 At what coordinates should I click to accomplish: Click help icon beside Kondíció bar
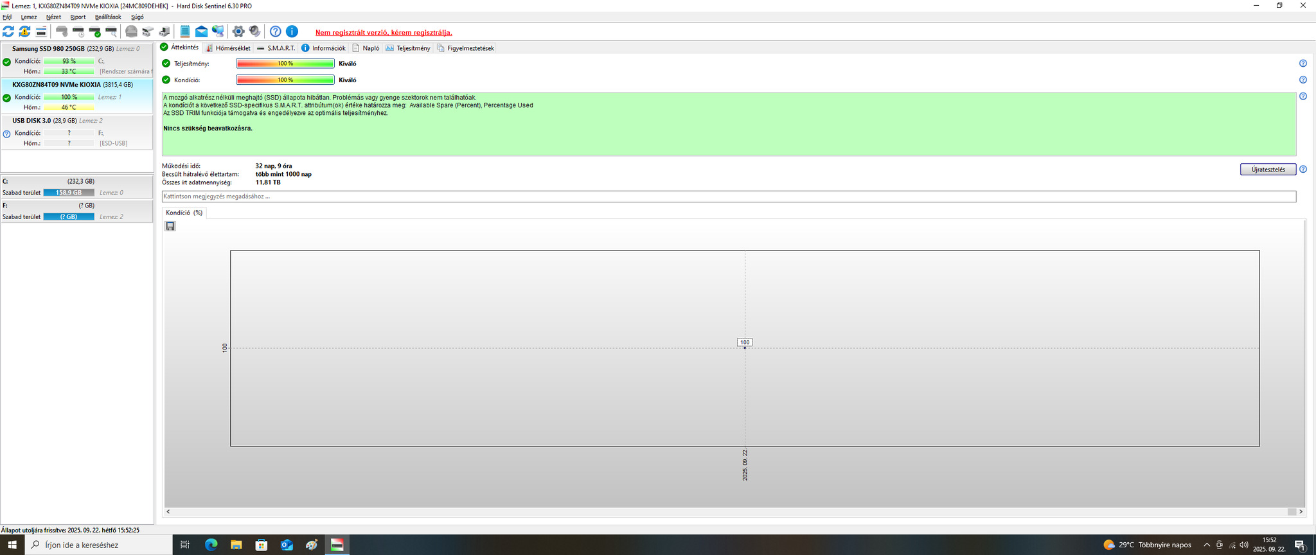point(1303,80)
